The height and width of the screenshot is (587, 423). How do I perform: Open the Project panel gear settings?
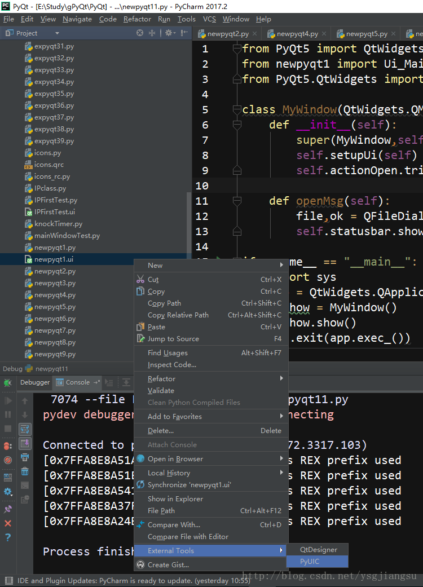click(169, 33)
